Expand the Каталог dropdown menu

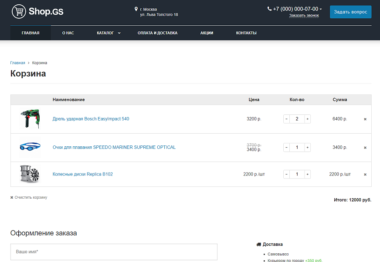(x=109, y=33)
